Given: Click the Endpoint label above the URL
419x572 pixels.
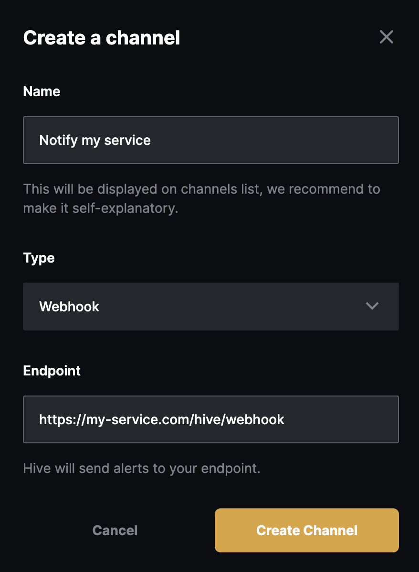Looking at the screenshot, I should point(52,370).
